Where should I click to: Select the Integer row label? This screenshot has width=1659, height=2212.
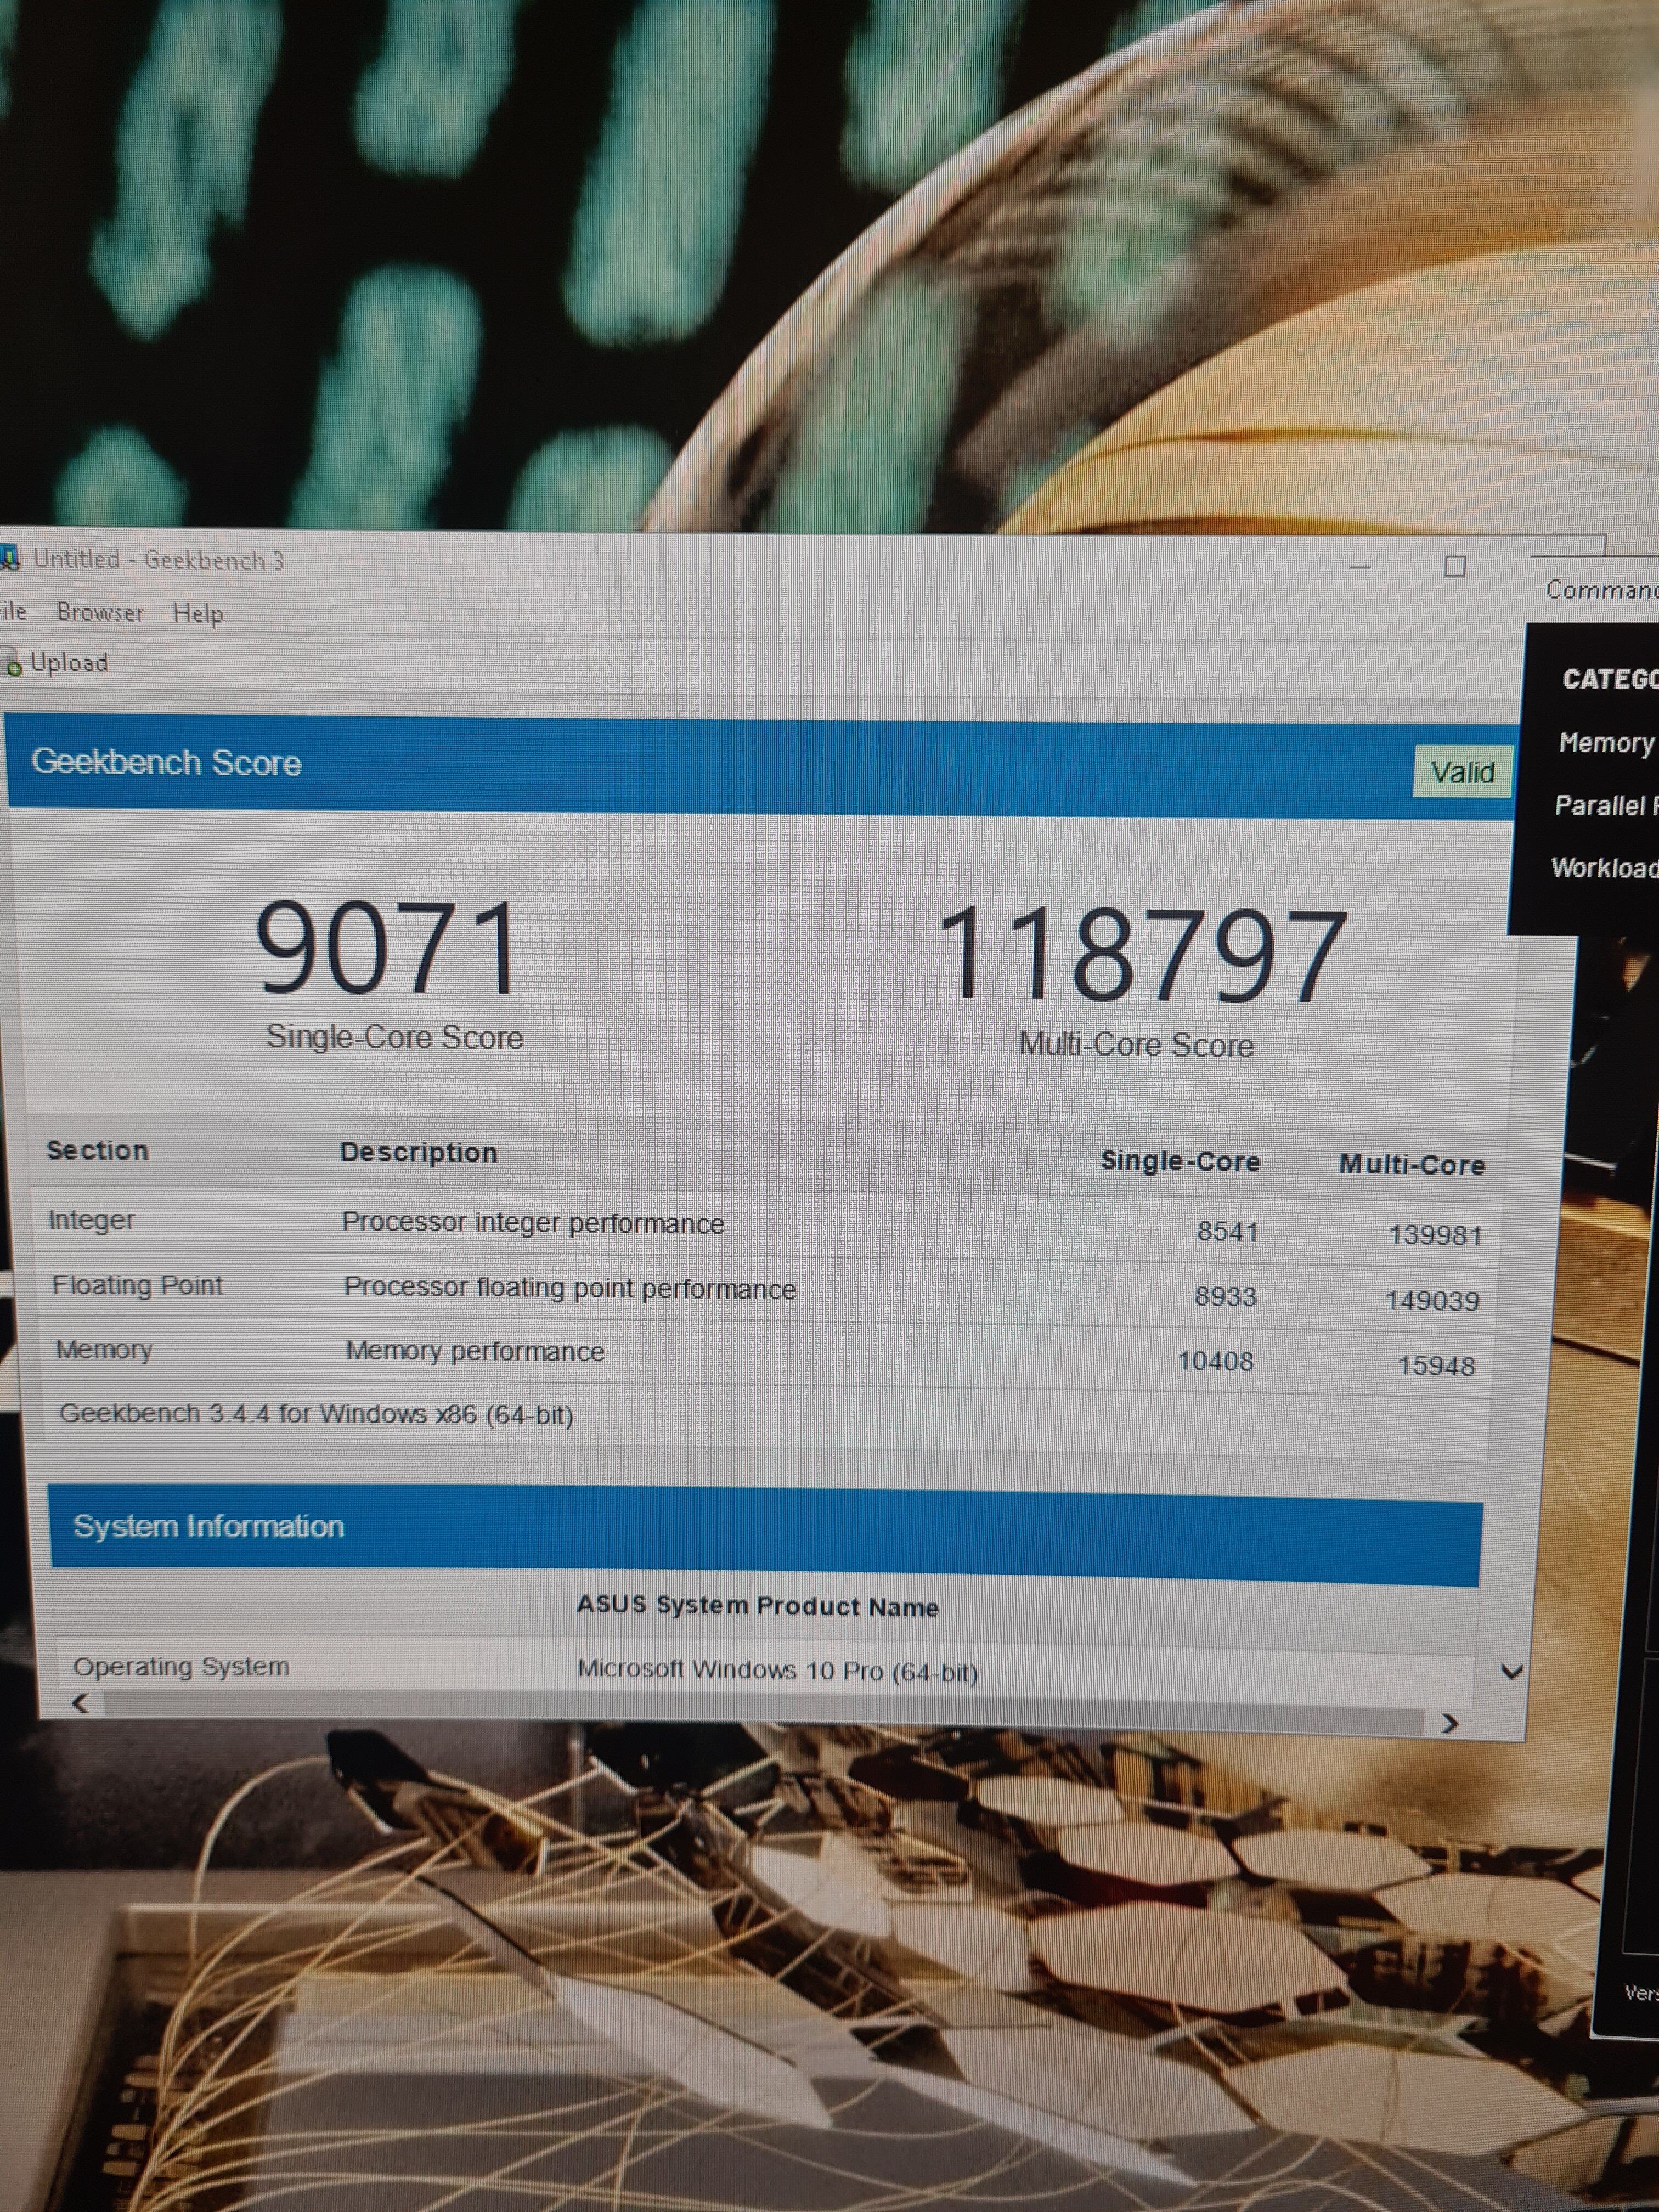tap(92, 1221)
